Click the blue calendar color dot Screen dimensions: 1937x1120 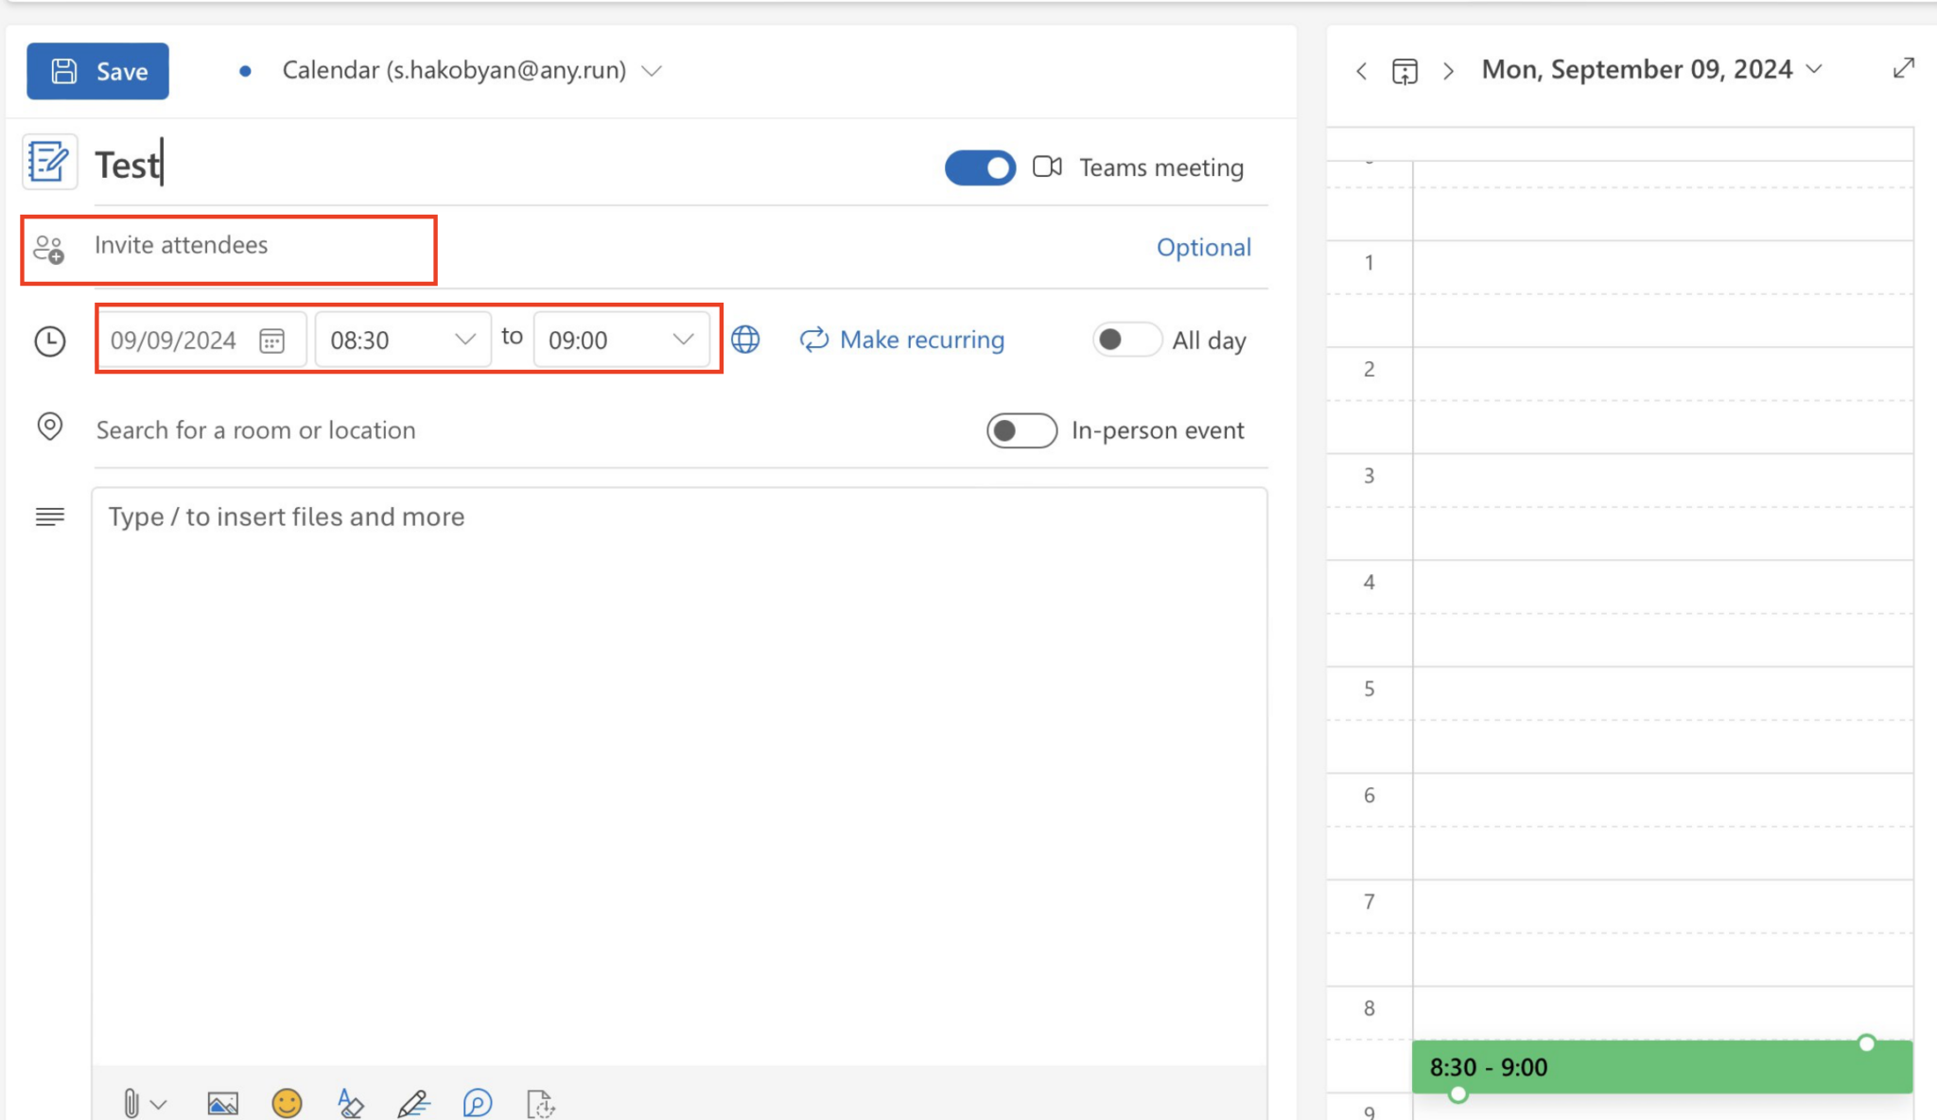click(246, 70)
